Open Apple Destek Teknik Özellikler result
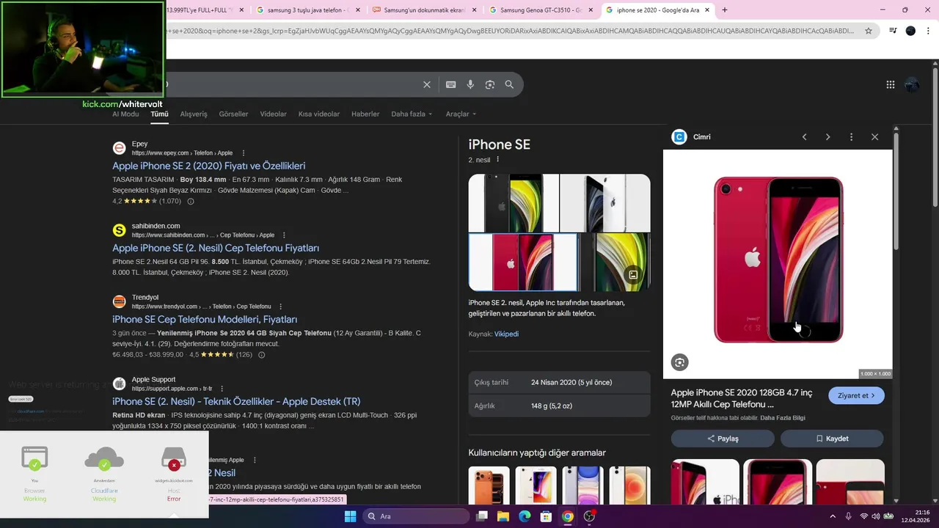Viewport: 939px width, 528px height. pyautogui.click(x=236, y=401)
